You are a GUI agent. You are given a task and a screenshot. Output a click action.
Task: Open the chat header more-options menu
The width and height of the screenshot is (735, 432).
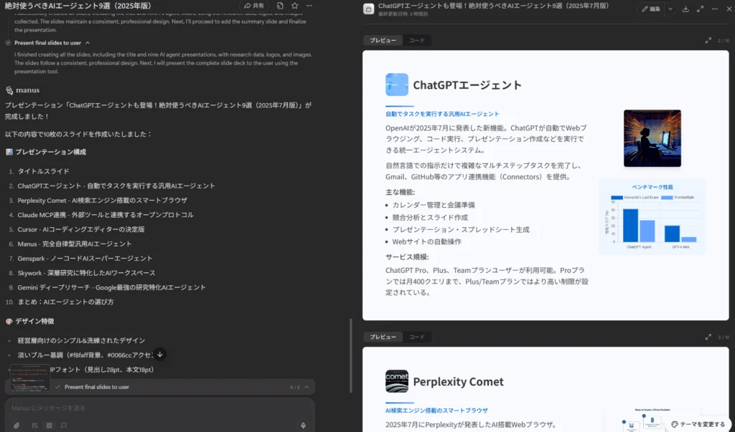(x=309, y=6)
